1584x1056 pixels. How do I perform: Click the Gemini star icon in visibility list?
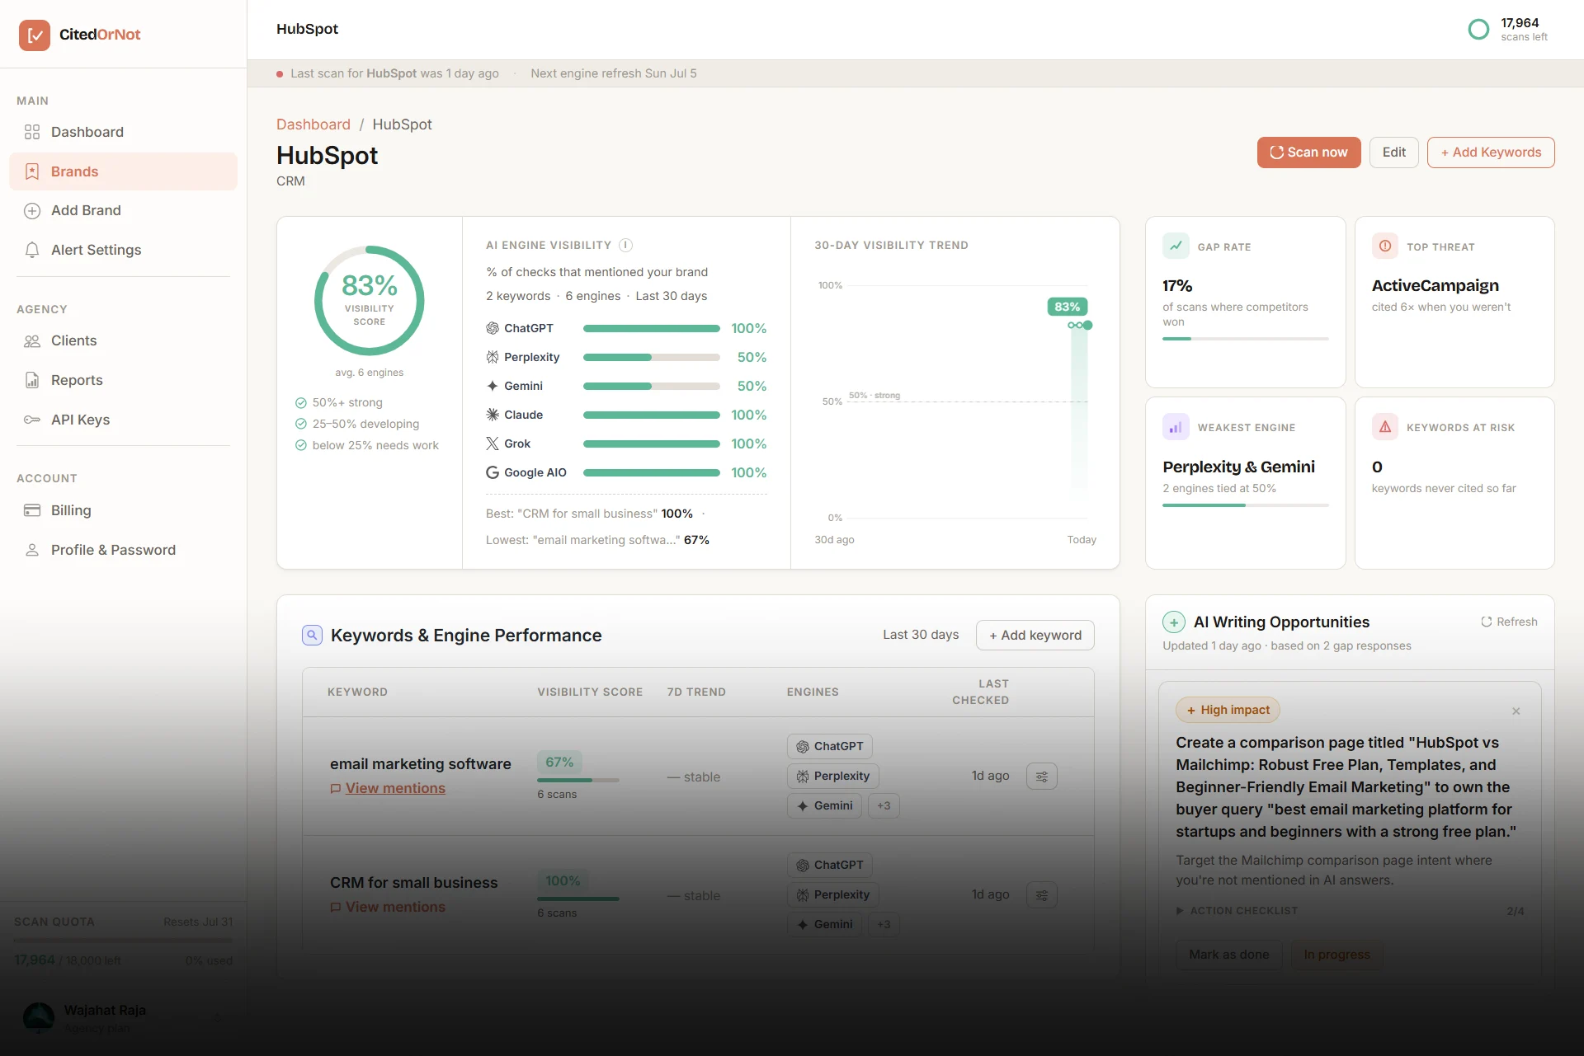[x=493, y=386]
